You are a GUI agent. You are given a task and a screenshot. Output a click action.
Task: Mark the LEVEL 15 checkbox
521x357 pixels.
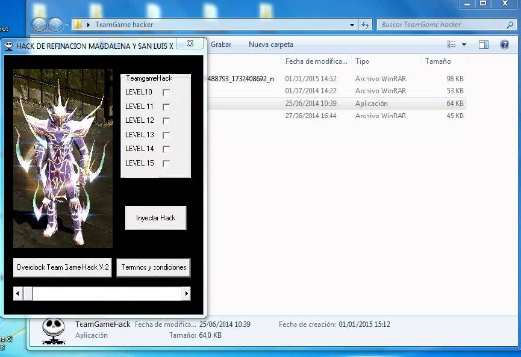[166, 163]
